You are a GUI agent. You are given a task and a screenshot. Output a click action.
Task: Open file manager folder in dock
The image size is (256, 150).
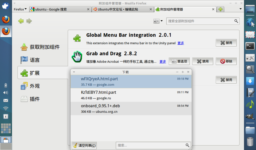[250, 130]
